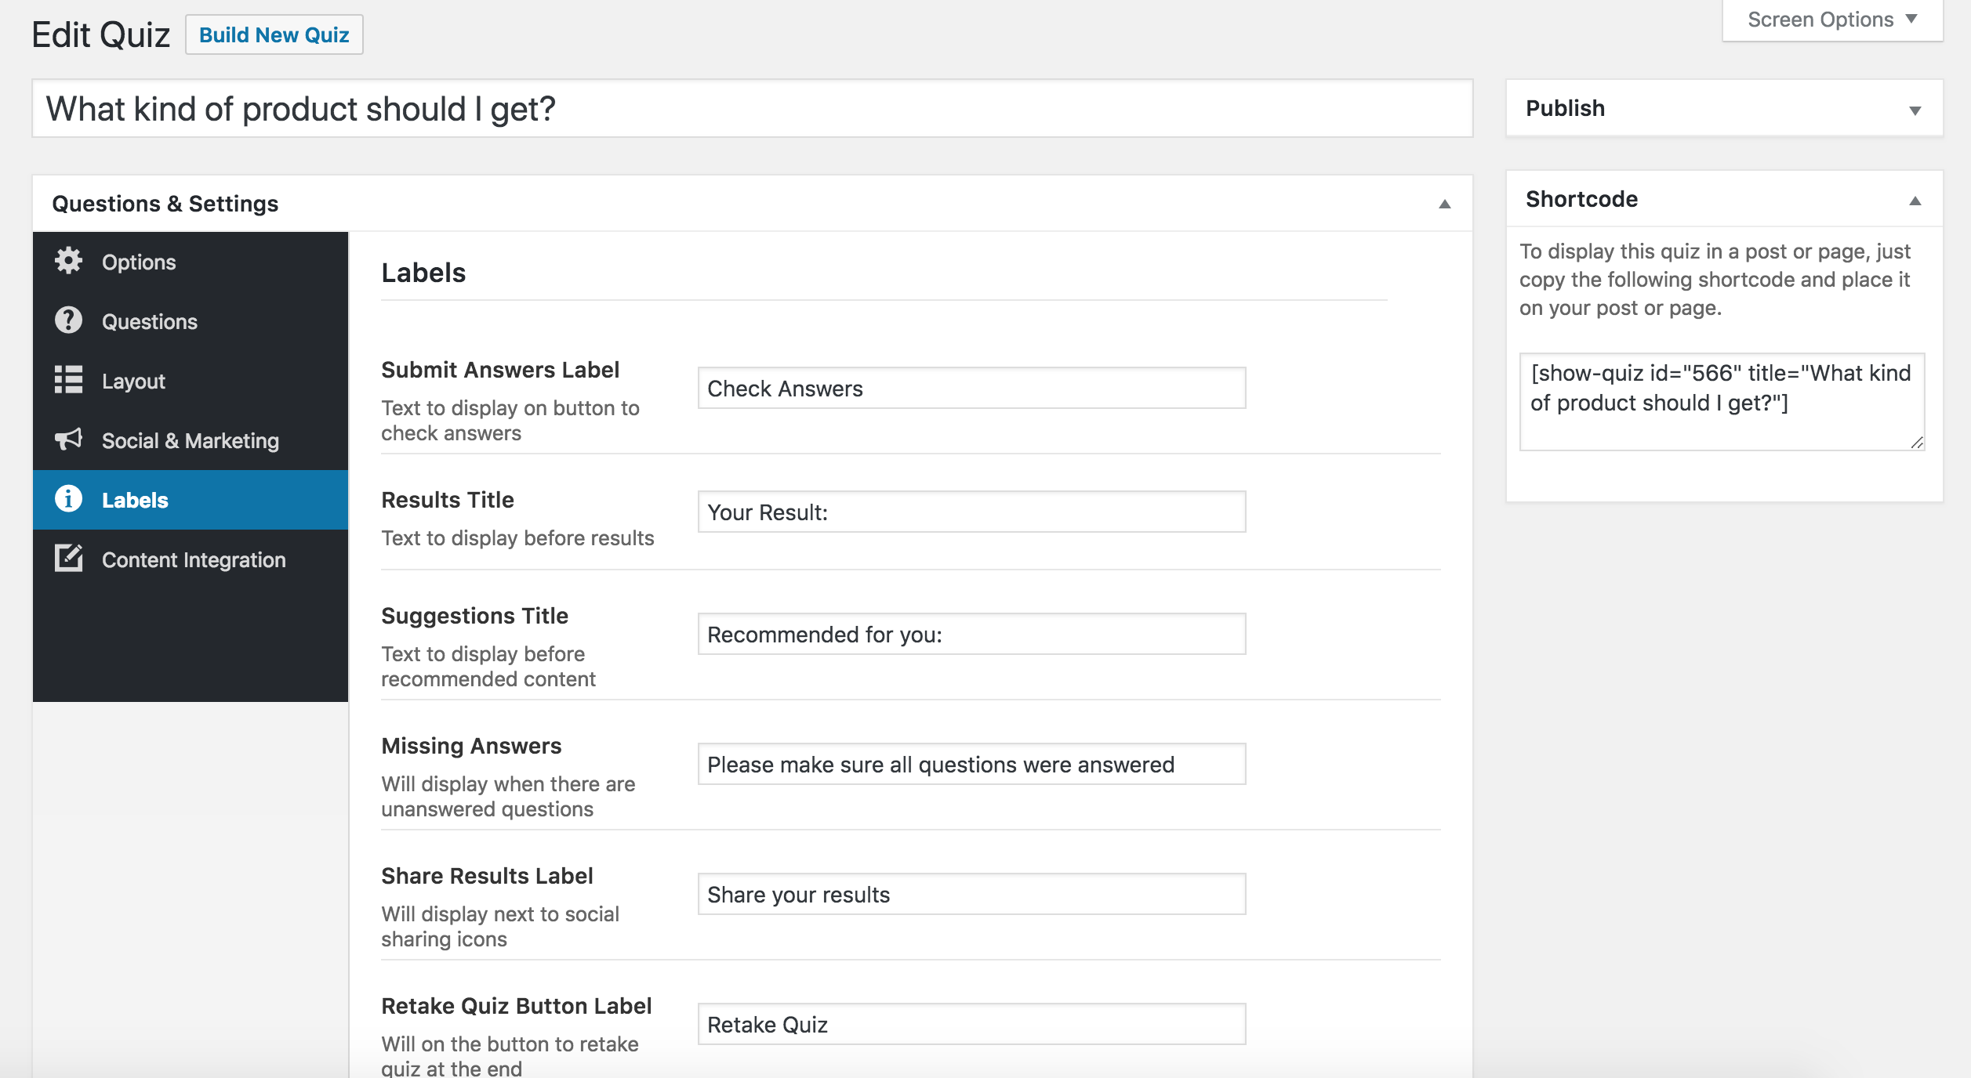Expand the Publish panel arrow
1971x1078 pixels.
click(1915, 110)
